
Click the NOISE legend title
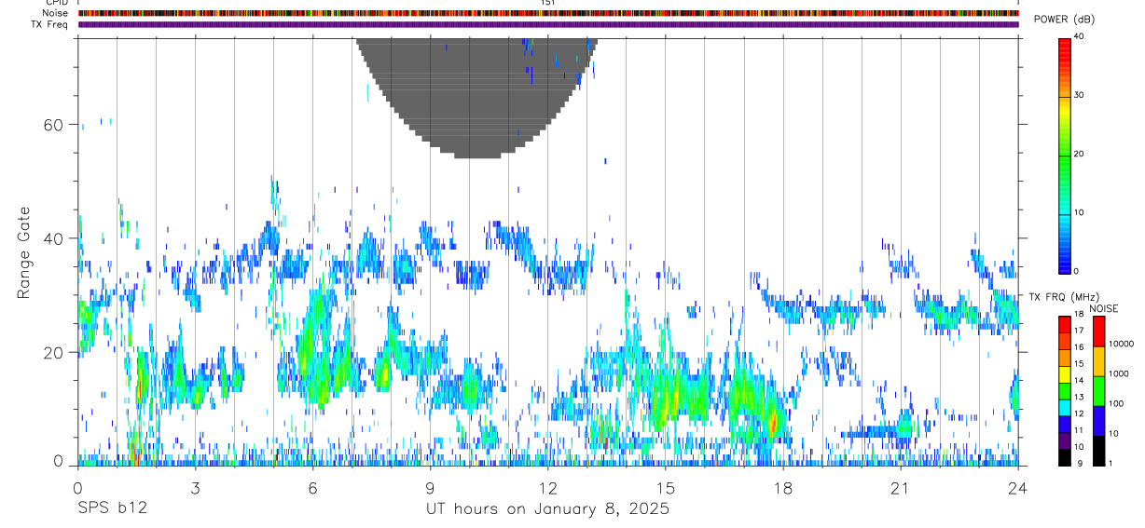pos(1104,308)
